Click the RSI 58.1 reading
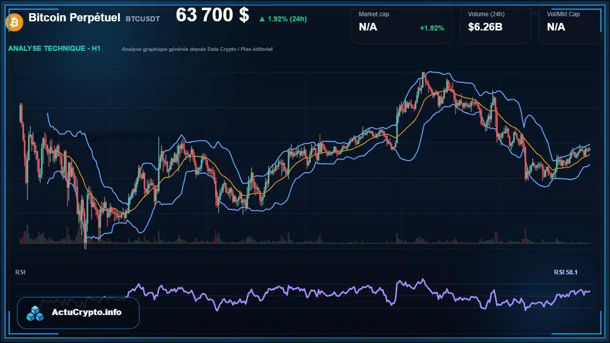Viewport: 610px width, 343px height. [566, 272]
